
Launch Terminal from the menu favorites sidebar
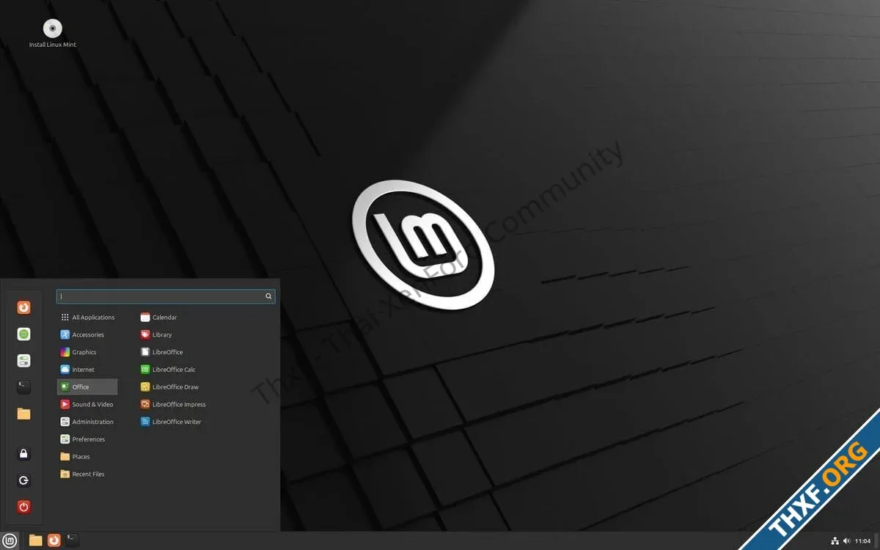click(24, 386)
